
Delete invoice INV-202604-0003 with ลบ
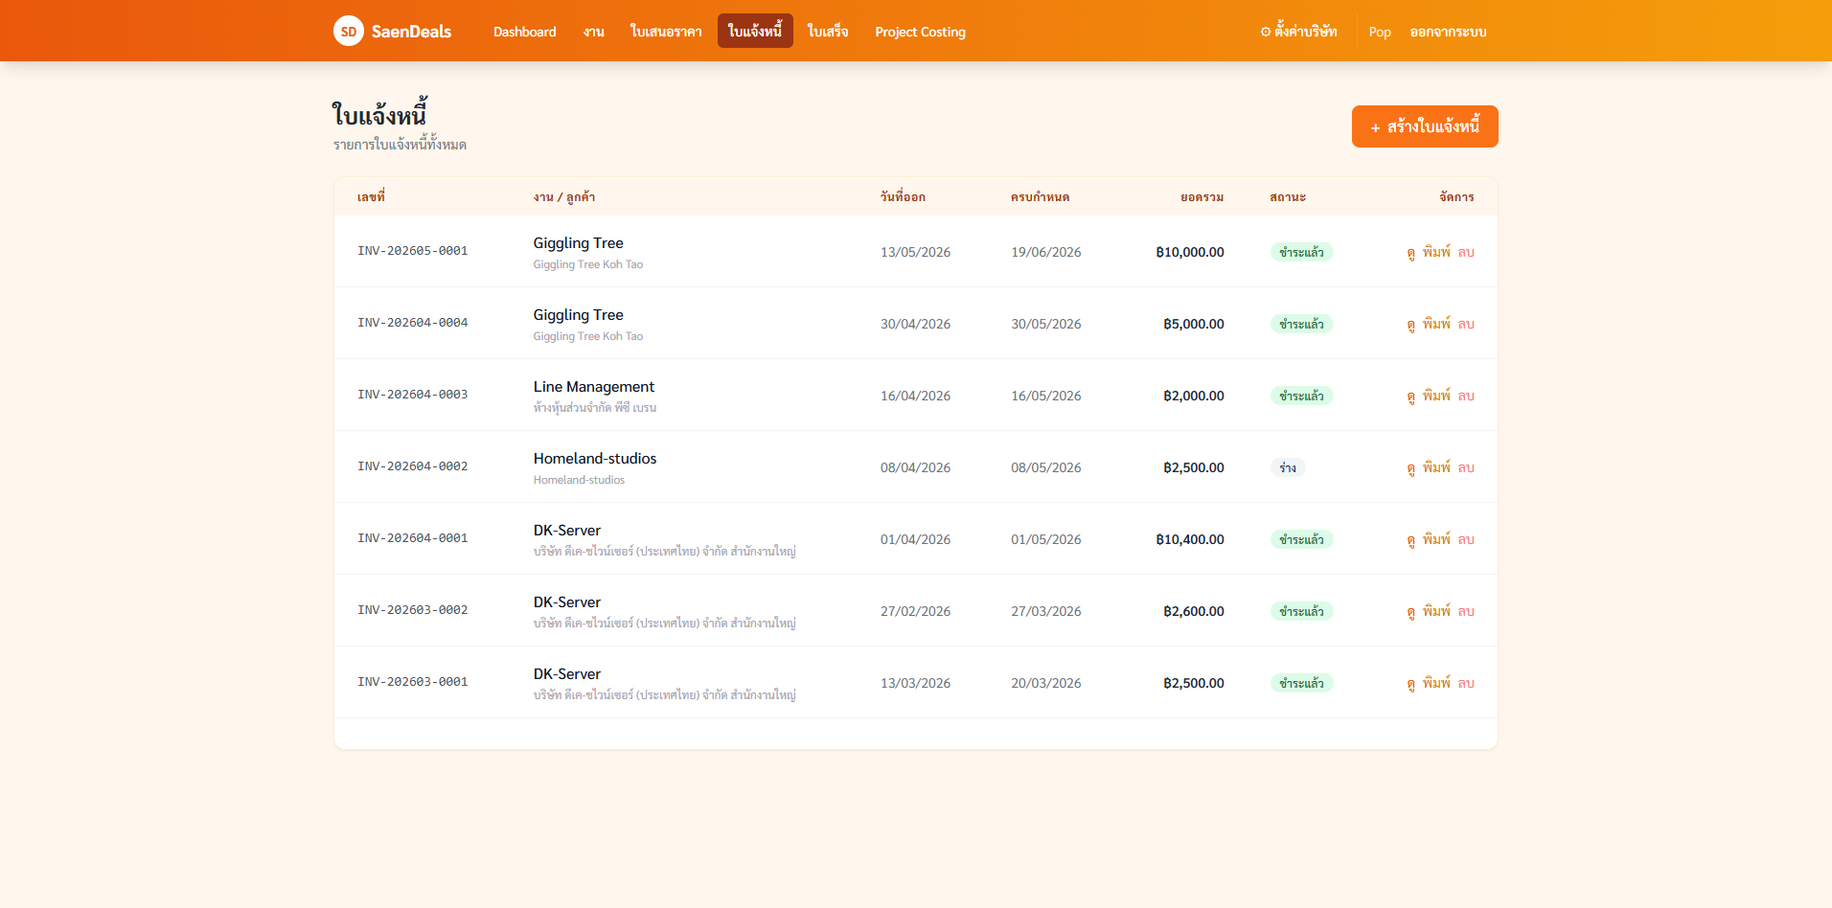point(1466,397)
